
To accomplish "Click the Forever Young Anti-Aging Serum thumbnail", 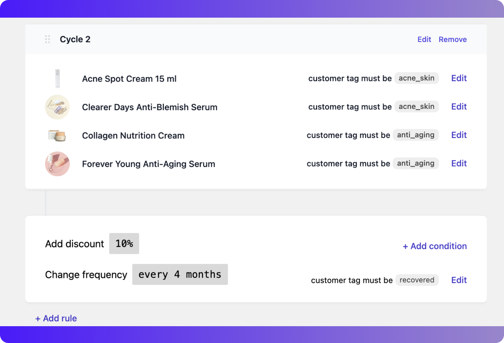I will (x=58, y=164).
